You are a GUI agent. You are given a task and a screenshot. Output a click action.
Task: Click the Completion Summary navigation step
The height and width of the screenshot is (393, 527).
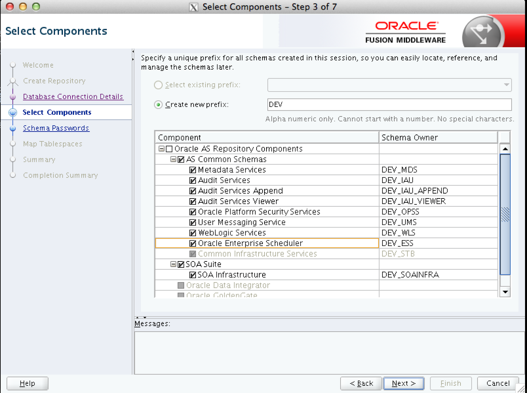pos(61,175)
